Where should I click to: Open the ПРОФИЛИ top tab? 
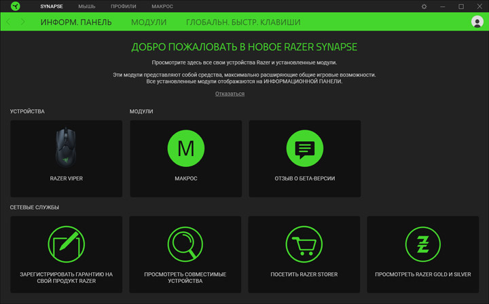pyautogui.click(x=124, y=6)
